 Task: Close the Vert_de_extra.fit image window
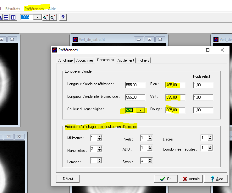160,39
